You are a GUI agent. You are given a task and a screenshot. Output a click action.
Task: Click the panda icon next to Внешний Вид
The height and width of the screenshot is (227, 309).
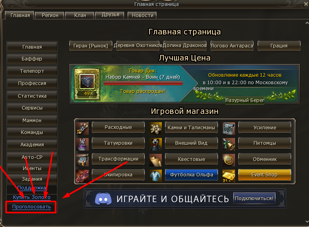[155, 144]
